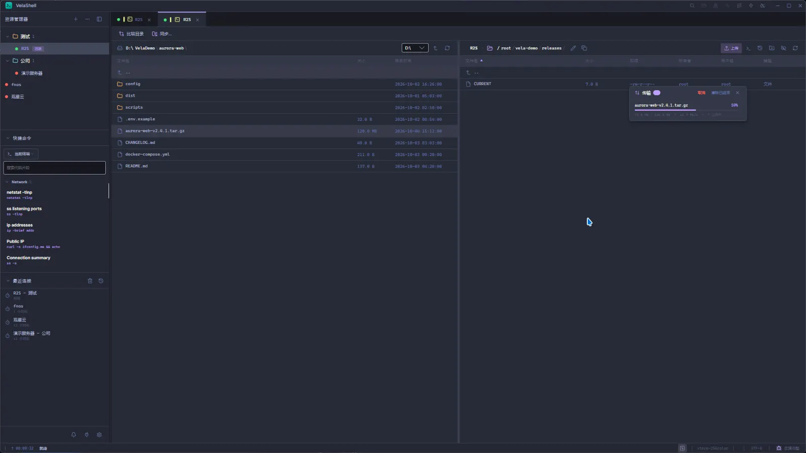Viewport: 806px width, 453px height.
Task: Select aurora-web-v2.4.1.tar.gz in local list
Action: tap(285, 131)
